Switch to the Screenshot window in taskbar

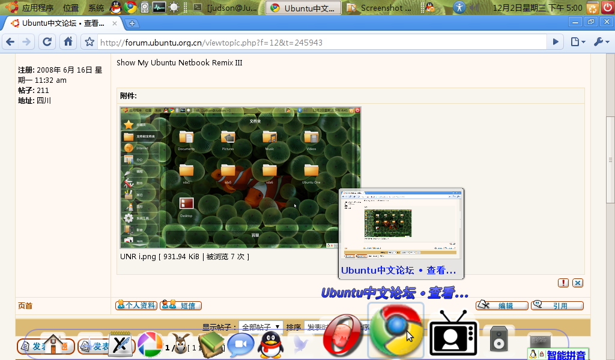pos(380,8)
